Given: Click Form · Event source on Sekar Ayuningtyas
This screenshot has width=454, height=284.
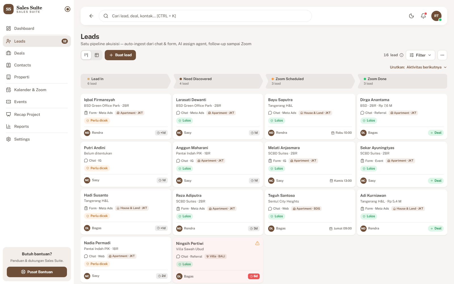Looking at the screenshot, I should coord(372,161).
